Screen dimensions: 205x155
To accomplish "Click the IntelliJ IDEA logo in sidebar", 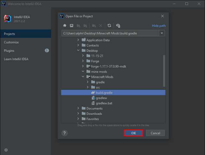I will tap(8, 18).
